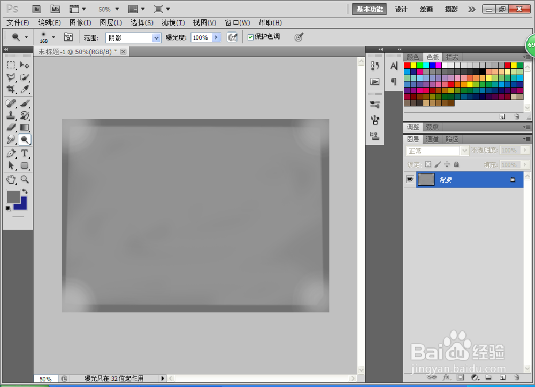Open the Masks panel tab
The width and height of the screenshot is (535, 387).
coord(432,127)
